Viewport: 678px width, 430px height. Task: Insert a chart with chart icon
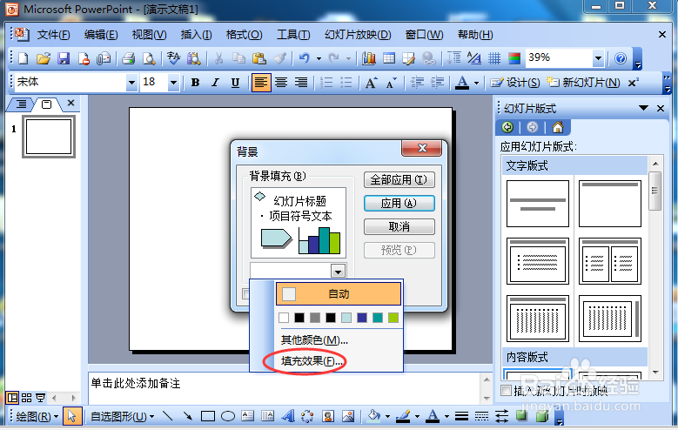pos(368,58)
